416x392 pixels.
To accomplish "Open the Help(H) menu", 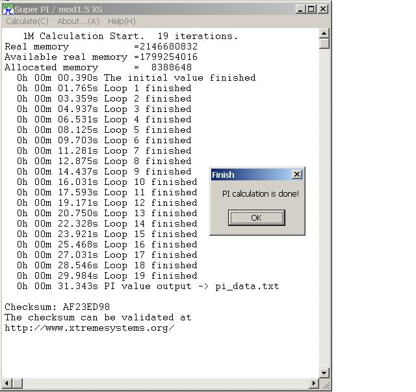I will point(122,21).
